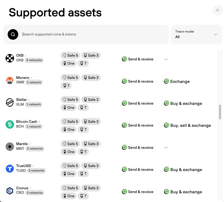Click Stellar Buy & exchange checkmark
The image size is (224, 202).
click(166, 103)
